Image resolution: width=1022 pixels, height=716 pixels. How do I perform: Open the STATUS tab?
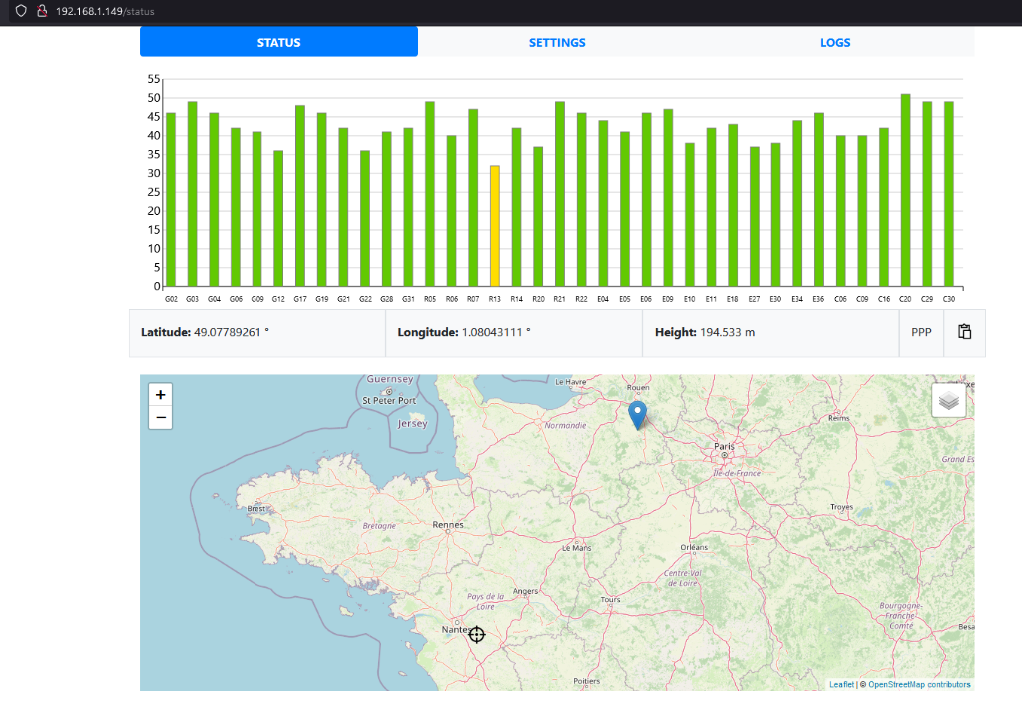click(x=278, y=42)
